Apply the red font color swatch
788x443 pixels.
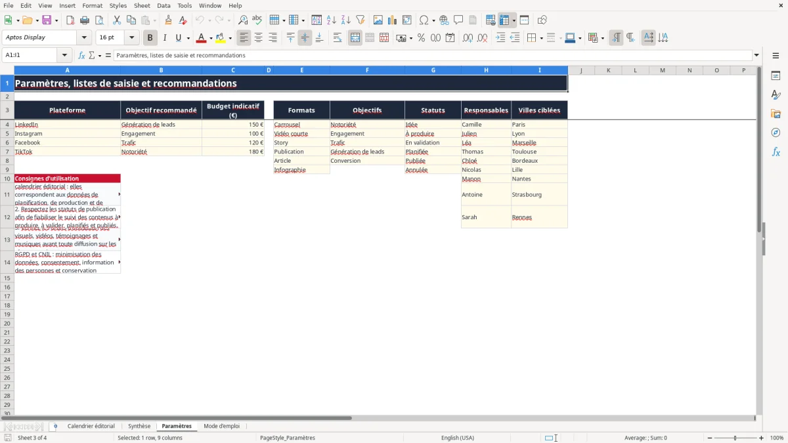click(x=202, y=38)
